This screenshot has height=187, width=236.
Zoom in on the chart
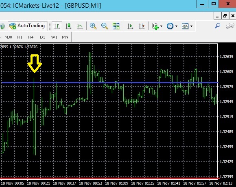point(93,26)
